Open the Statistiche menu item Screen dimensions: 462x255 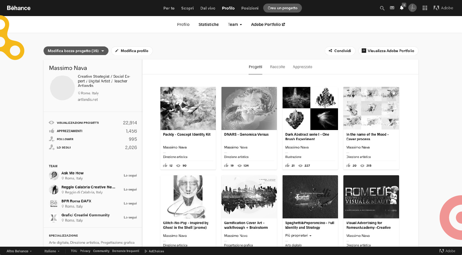pos(208,24)
